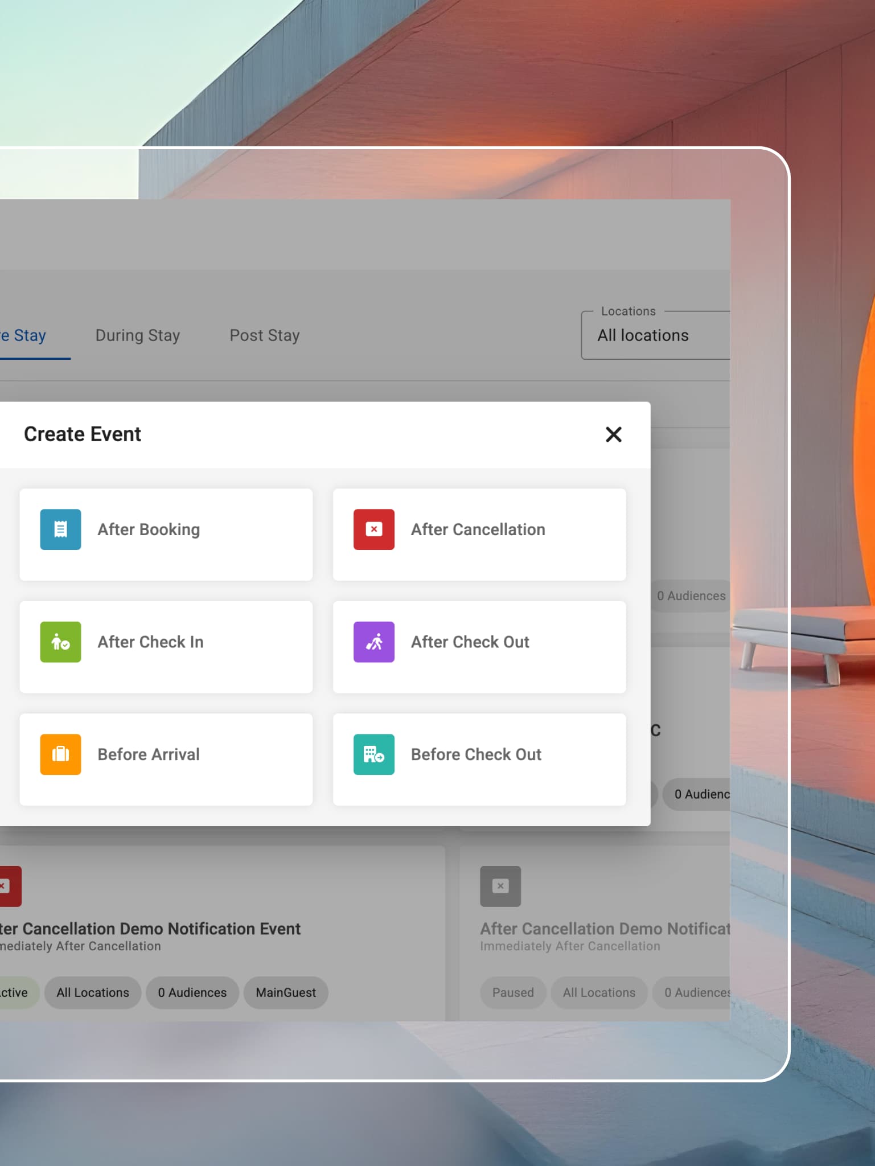
Task: Select the Before Check Out event option
Action: coord(479,759)
